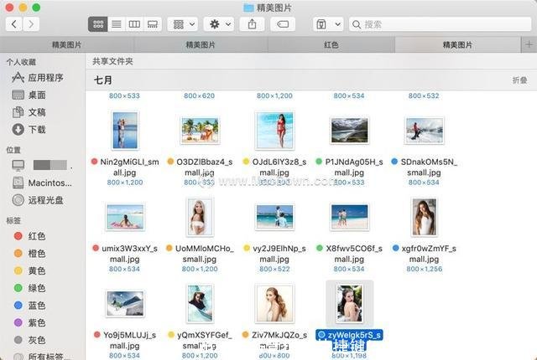
Task: Open the gear action menu dropdown
Action: coord(219,24)
